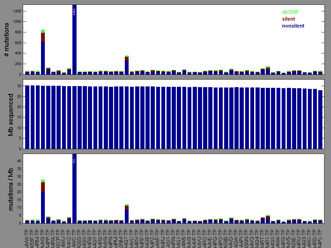Viewport: 331px width, 248px height.
Task: Click the 'mutations / Mb' axis title
Action: [11, 188]
